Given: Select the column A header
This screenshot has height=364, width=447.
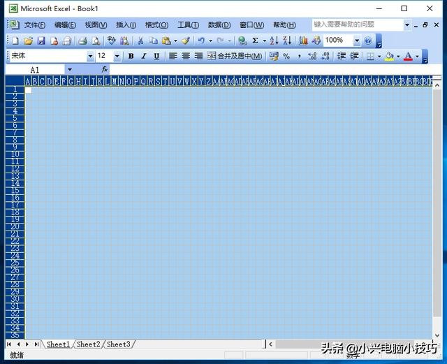Looking at the screenshot, I should 28,82.
